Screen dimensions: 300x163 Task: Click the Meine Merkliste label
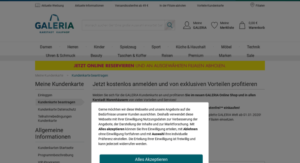coord(227,25)
